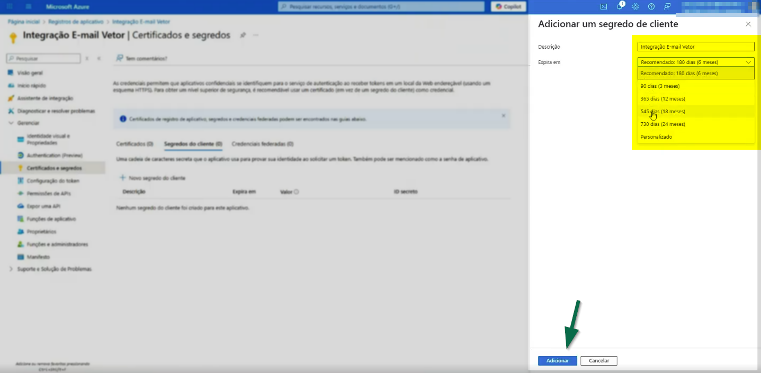Image resolution: width=761 pixels, height=373 pixels.
Task: Click Novo segredo do cliente
Action: click(153, 178)
